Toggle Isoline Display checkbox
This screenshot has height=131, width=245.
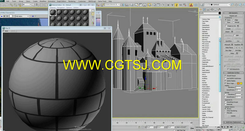point(225,81)
